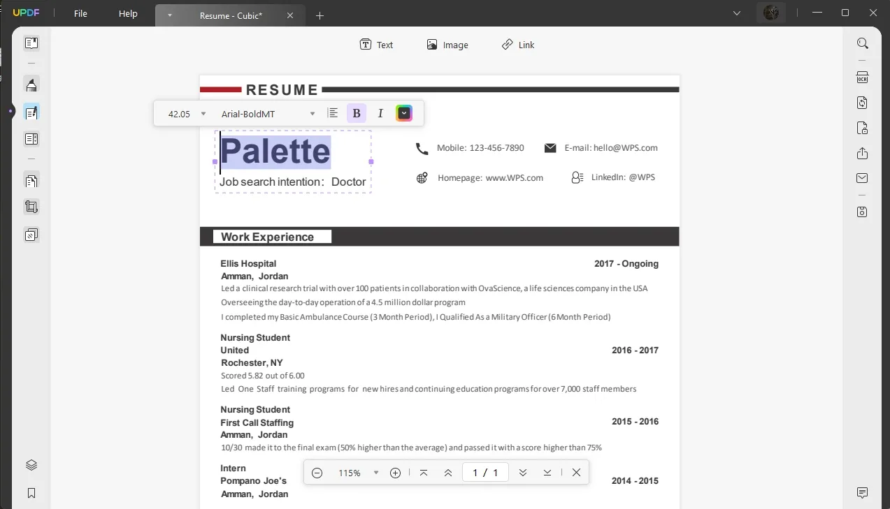Expand the font size dropdown
890x509 pixels.
pyautogui.click(x=203, y=114)
